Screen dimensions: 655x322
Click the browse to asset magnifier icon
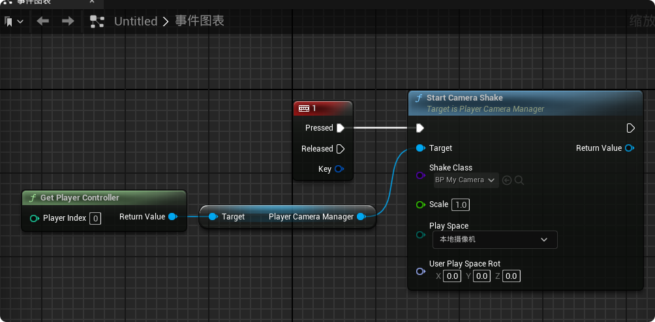click(x=519, y=180)
